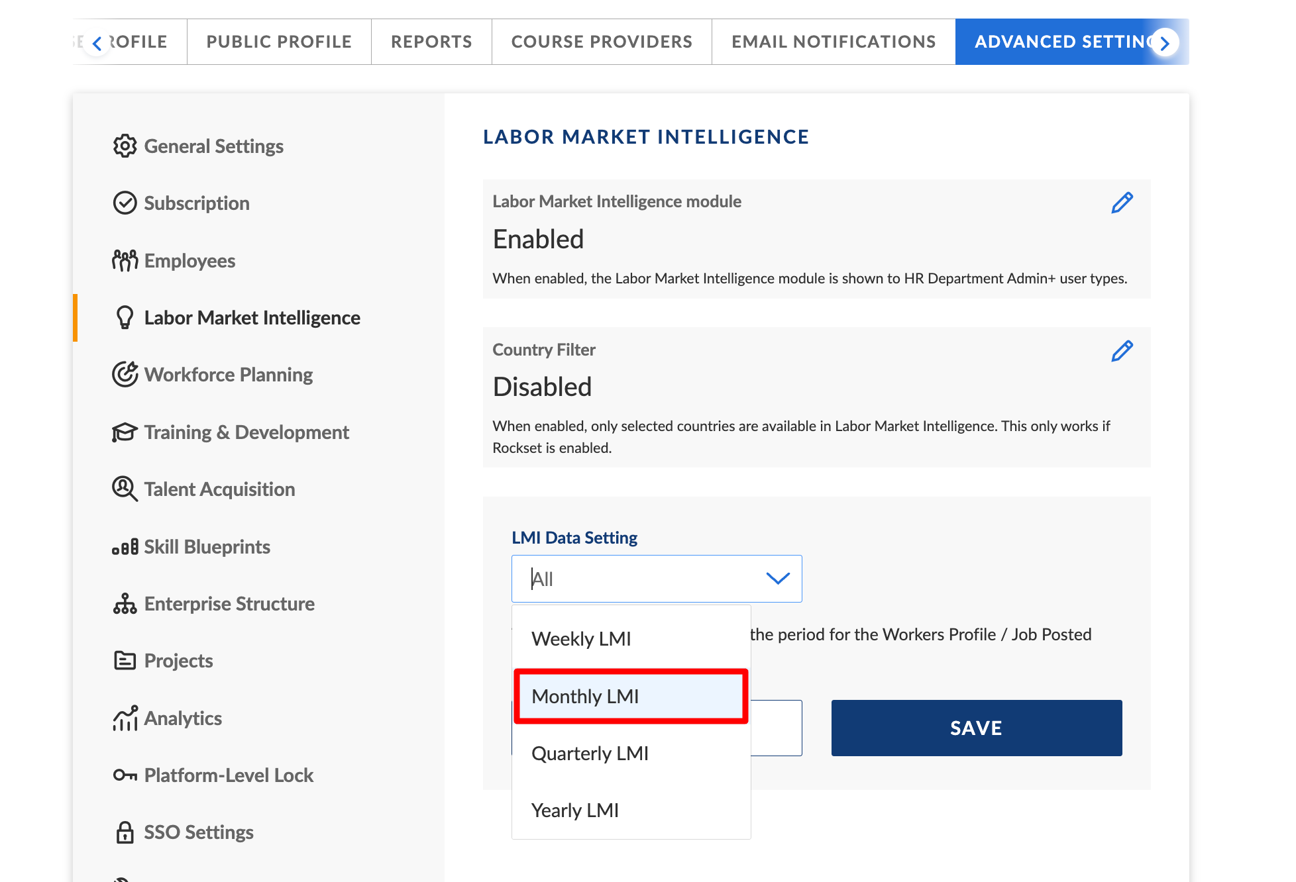Open the Email Notifications tab
This screenshot has width=1296, height=882.
[x=834, y=42]
